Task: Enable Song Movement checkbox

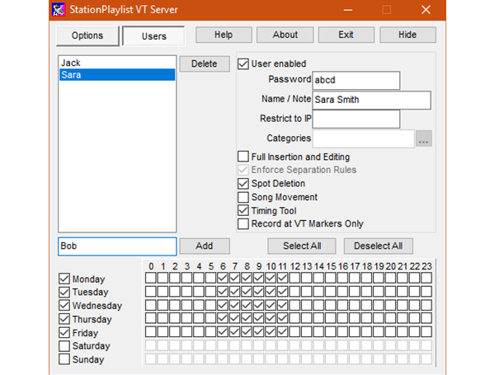Action: 243,197
